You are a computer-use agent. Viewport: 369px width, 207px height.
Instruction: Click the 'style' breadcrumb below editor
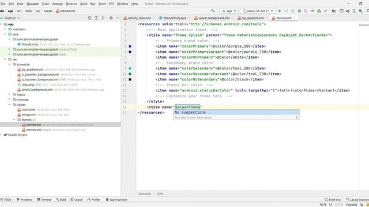pos(160,194)
